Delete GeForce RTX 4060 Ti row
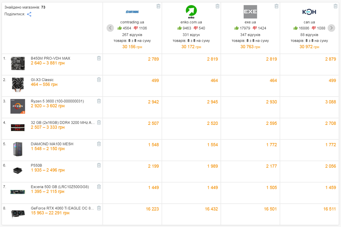Viewport: 341px width, 227px height. click(x=99, y=208)
